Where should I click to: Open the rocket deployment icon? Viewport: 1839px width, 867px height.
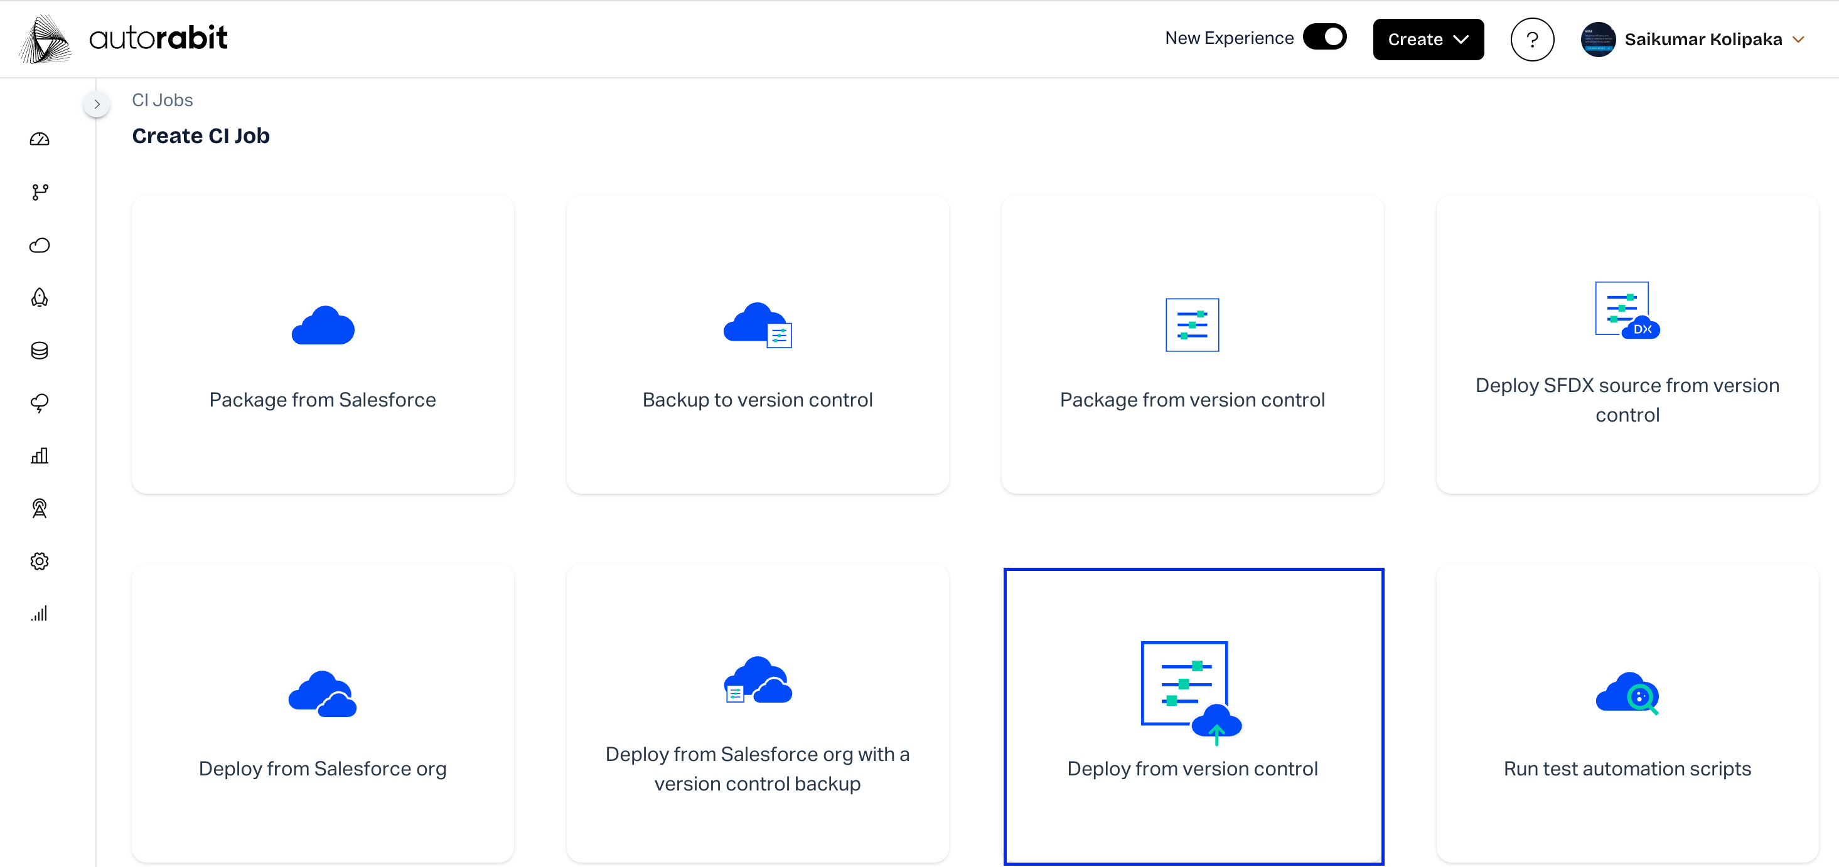coord(40,297)
